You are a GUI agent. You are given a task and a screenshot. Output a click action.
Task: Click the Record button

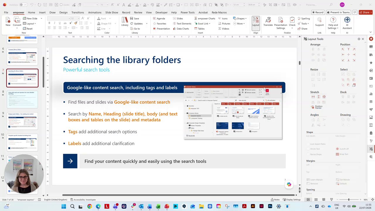click(318, 12)
